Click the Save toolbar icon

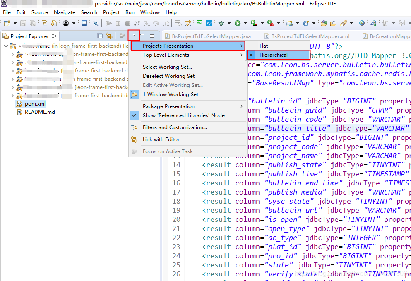point(23,23)
